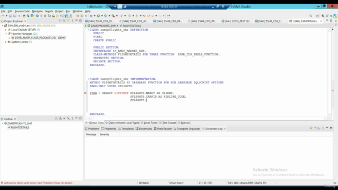
Task: Click the Debug bug toolbar icon
Action: [91, 16]
